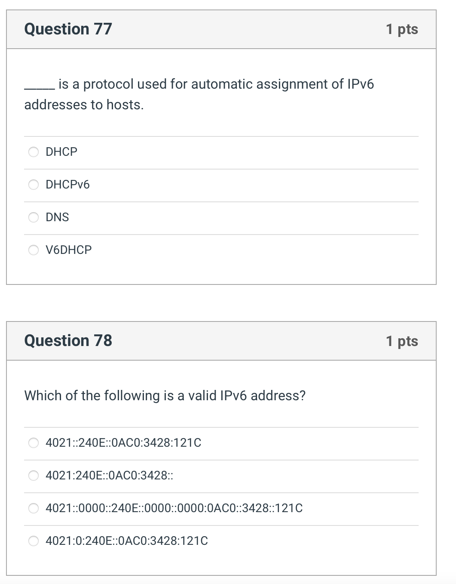This screenshot has width=456, height=584.
Task: Select answer 4021:0:240E::0AC0:3428:121C
Action: click(x=34, y=541)
